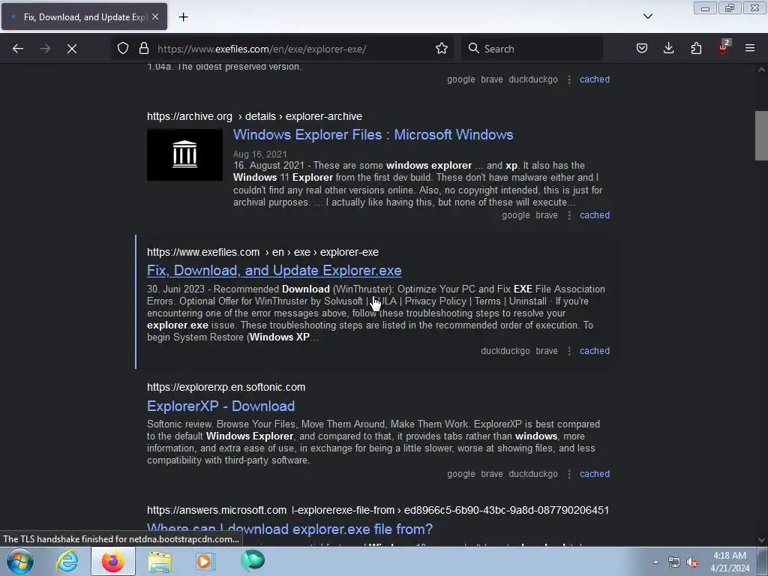Open more options for exefiles result
This screenshot has width=768, height=576.
569,351
